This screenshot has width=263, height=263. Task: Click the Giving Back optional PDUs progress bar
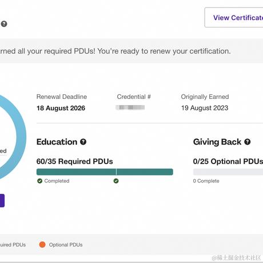click(x=228, y=172)
